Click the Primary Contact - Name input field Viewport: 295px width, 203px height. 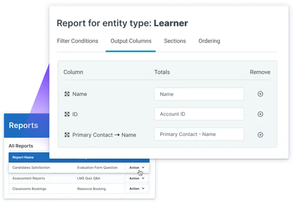point(199,134)
